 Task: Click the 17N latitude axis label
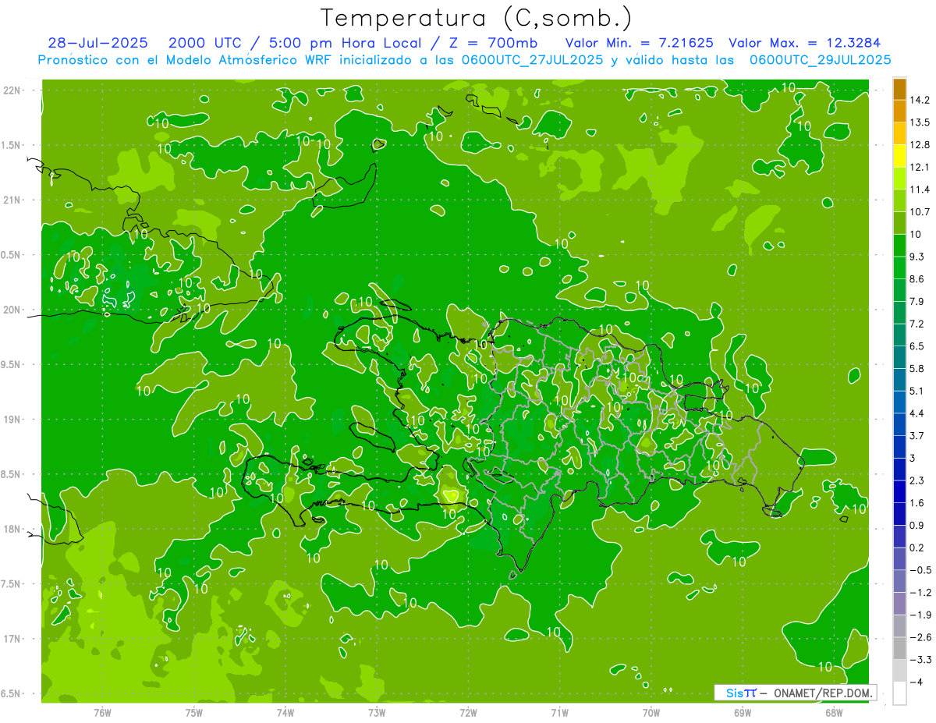(x=13, y=639)
